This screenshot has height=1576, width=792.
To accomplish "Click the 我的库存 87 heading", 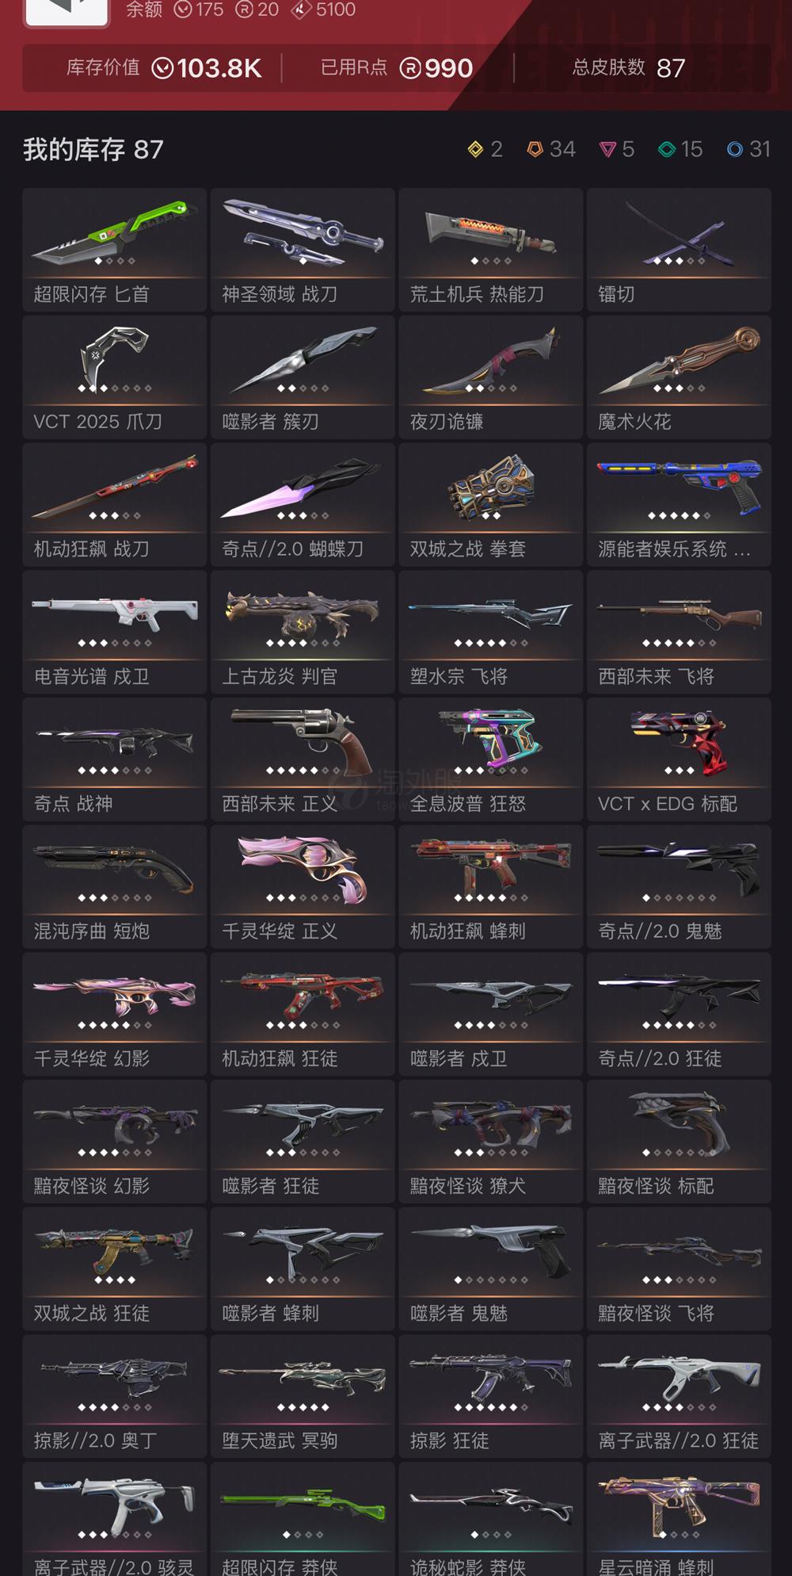I will point(93,149).
